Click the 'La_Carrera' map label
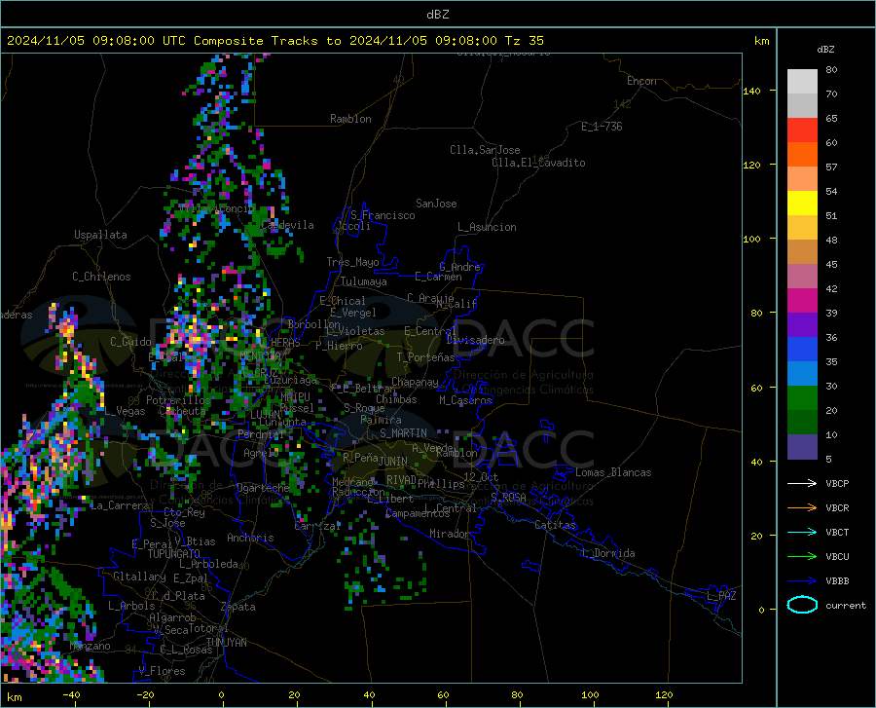Image resolution: width=876 pixels, height=708 pixels. (120, 505)
